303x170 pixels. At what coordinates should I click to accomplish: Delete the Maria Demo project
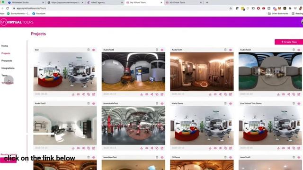coord(225,103)
